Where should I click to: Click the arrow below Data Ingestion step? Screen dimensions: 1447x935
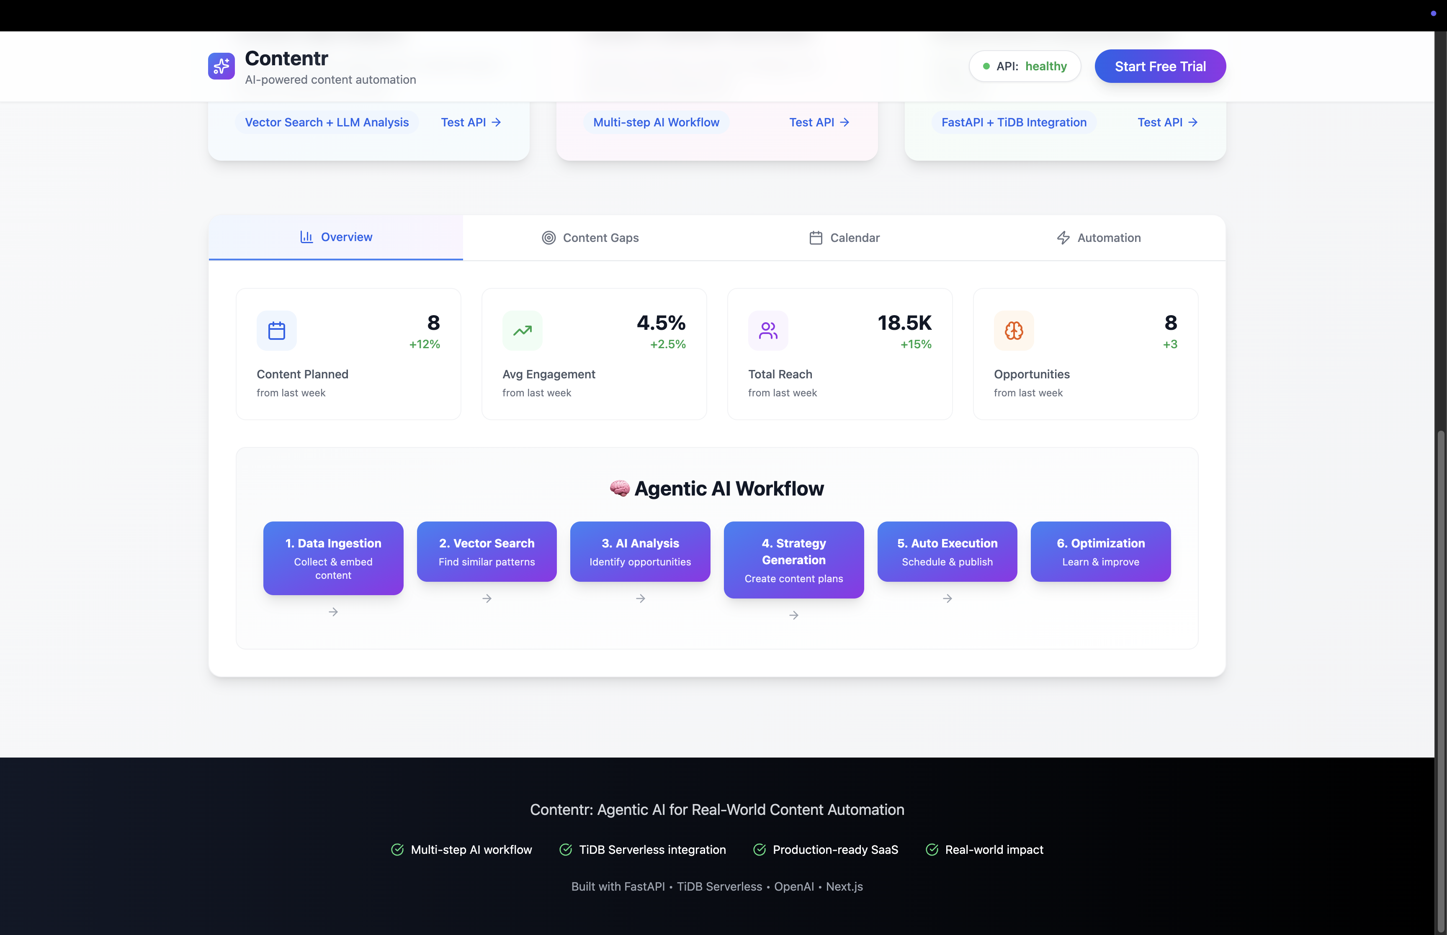point(333,612)
